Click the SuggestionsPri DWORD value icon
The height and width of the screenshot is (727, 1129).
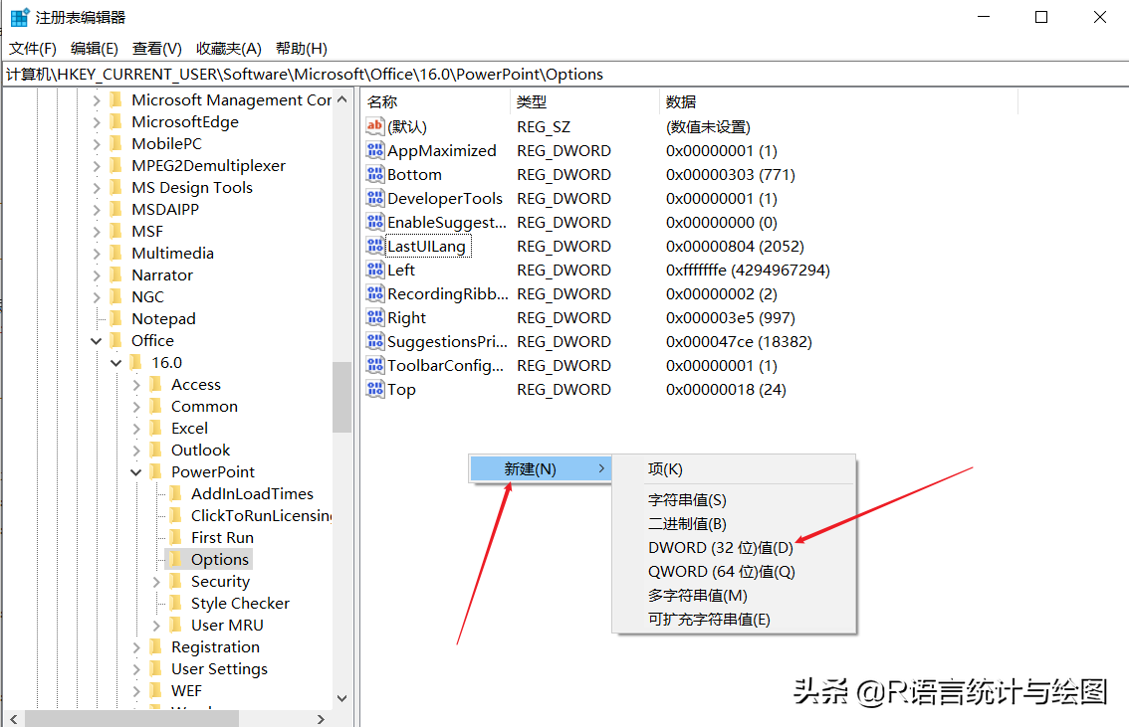(x=375, y=341)
